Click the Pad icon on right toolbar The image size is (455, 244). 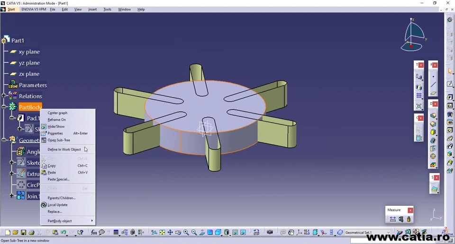pos(450,97)
